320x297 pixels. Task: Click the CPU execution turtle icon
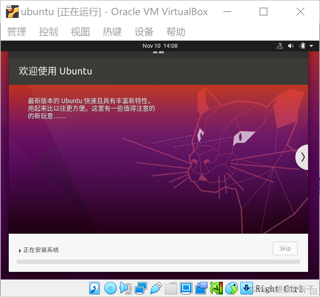pos(217,288)
